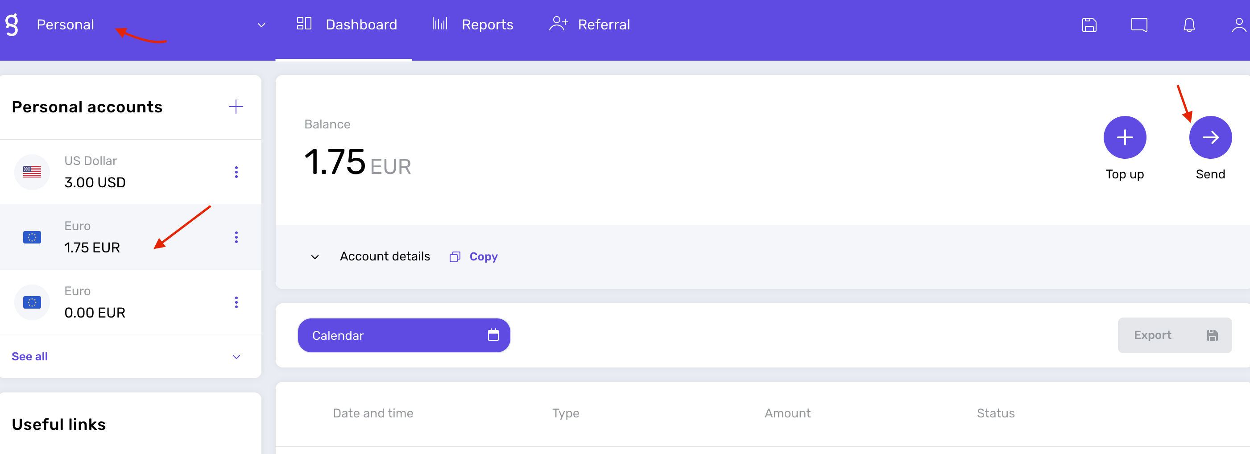Click the Amount column header
This screenshot has width=1250, height=454.
tap(787, 413)
